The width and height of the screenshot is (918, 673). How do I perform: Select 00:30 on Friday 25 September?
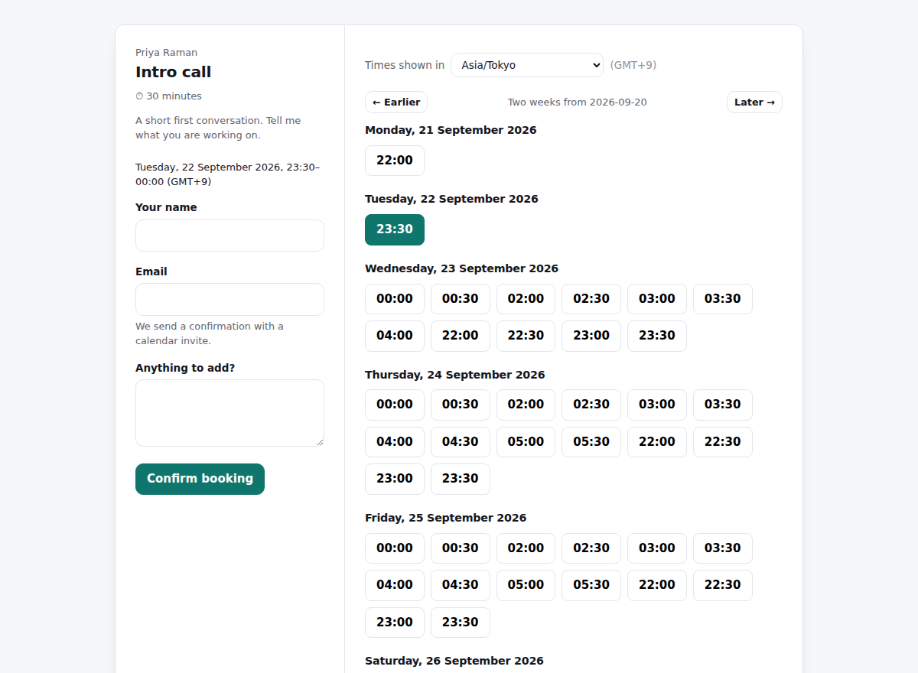click(461, 548)
